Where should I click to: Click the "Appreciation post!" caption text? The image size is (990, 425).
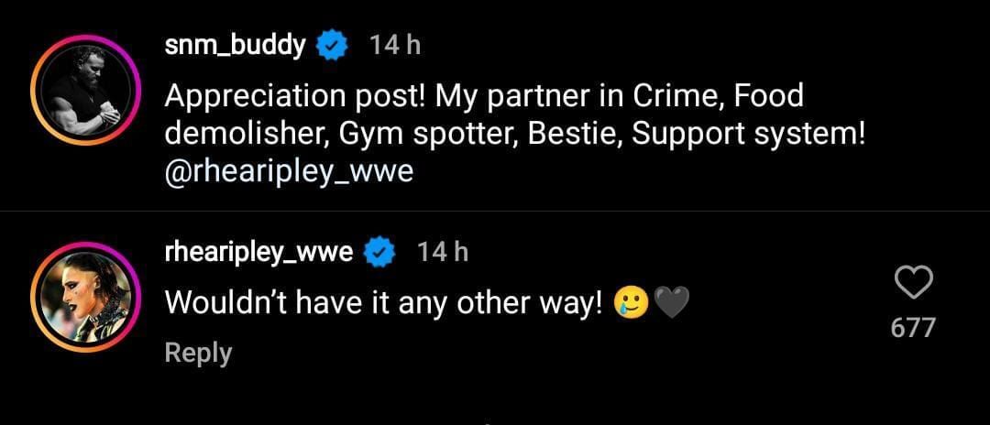click(293, 95)
